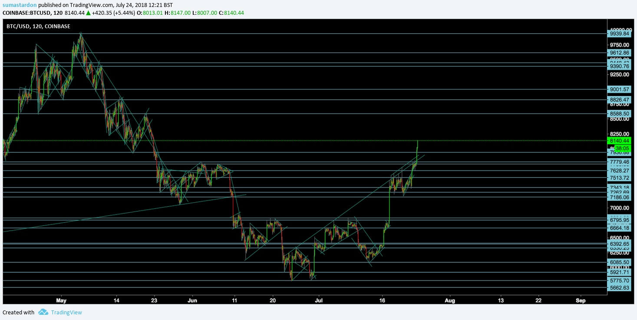Click the L:8007.00 low value in header
637x320 pixels.
click(205, 13)
